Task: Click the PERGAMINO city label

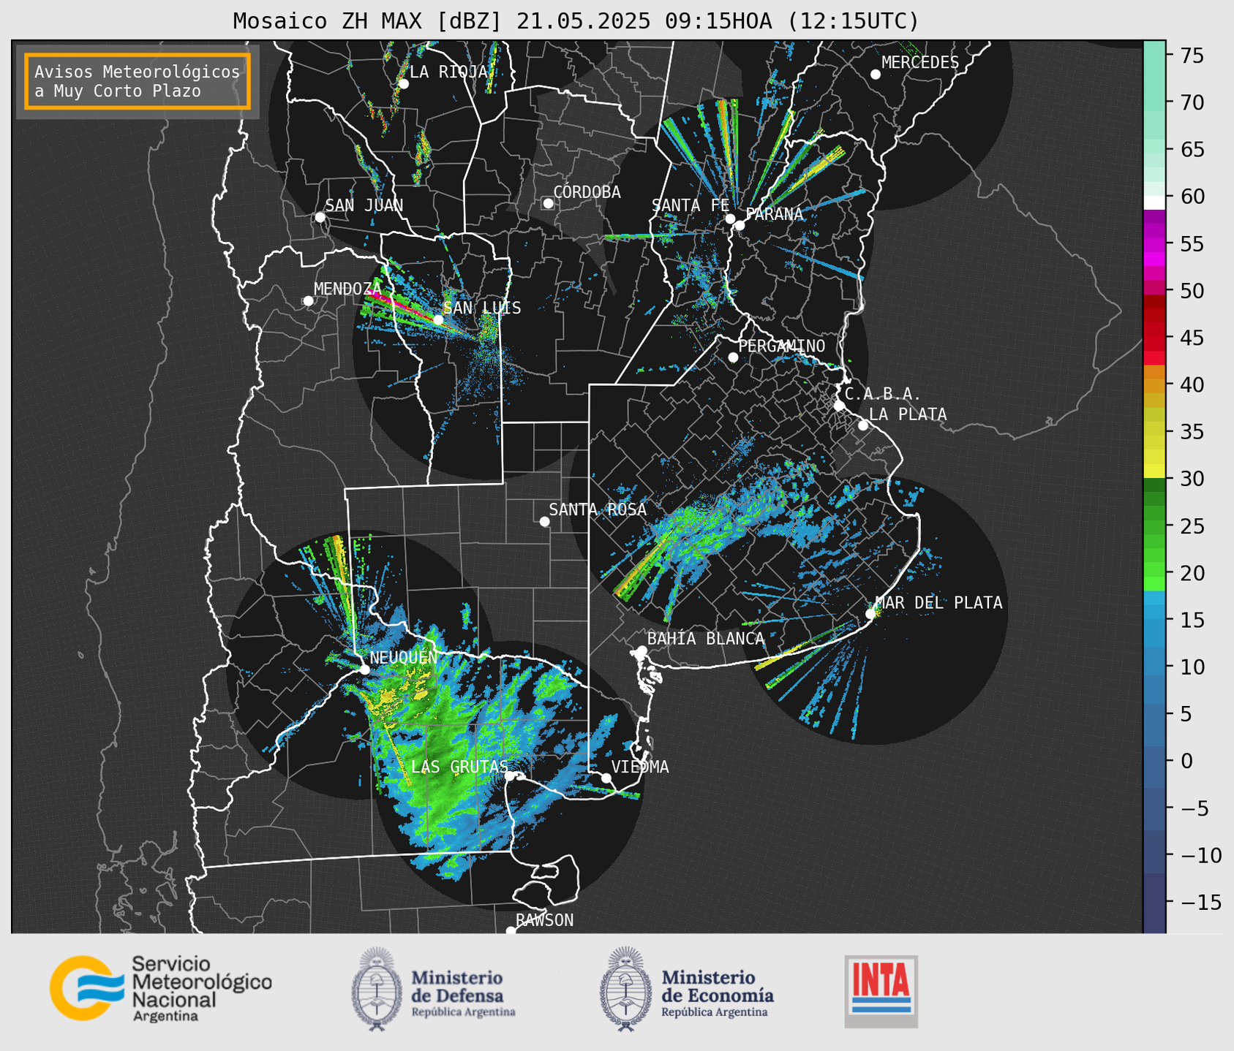Action: point(781,346)
